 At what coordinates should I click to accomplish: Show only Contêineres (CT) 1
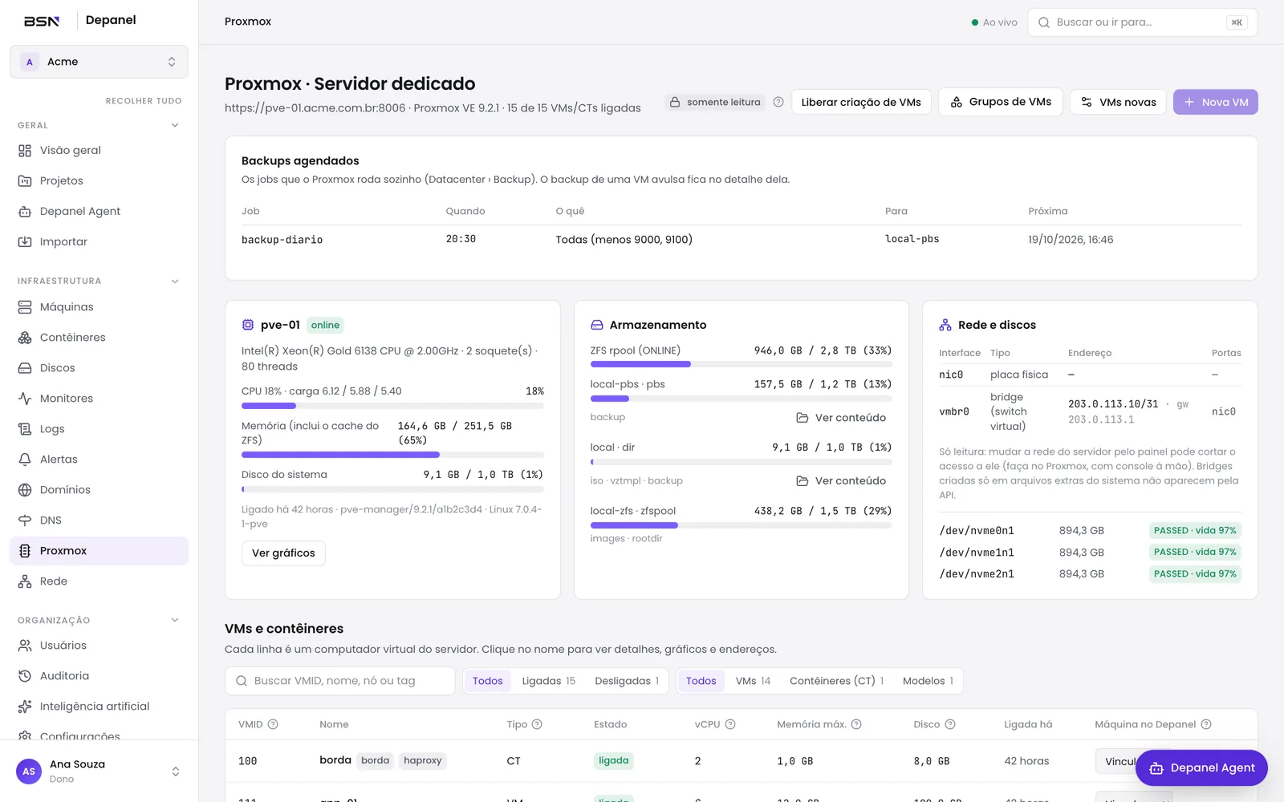[x=836, y=681]
